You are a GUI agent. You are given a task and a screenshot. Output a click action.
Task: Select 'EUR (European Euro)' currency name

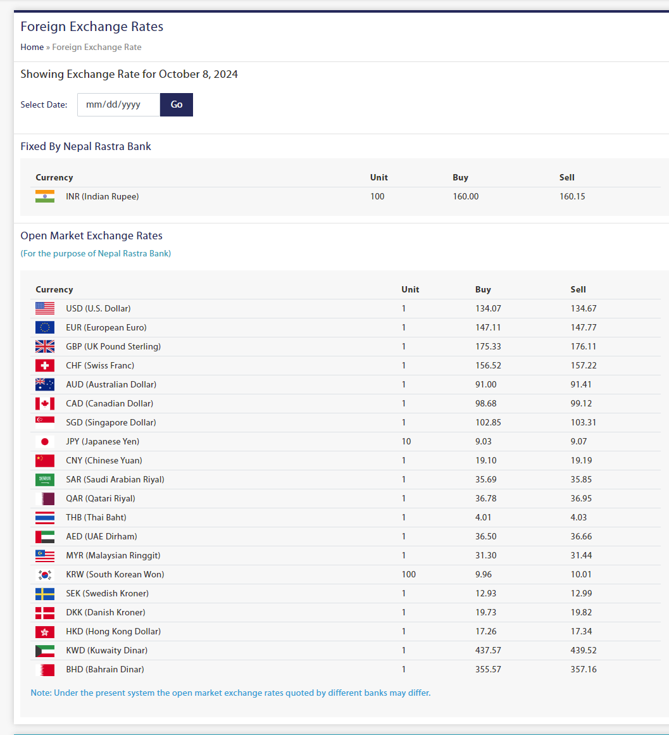tap(106, 328)
